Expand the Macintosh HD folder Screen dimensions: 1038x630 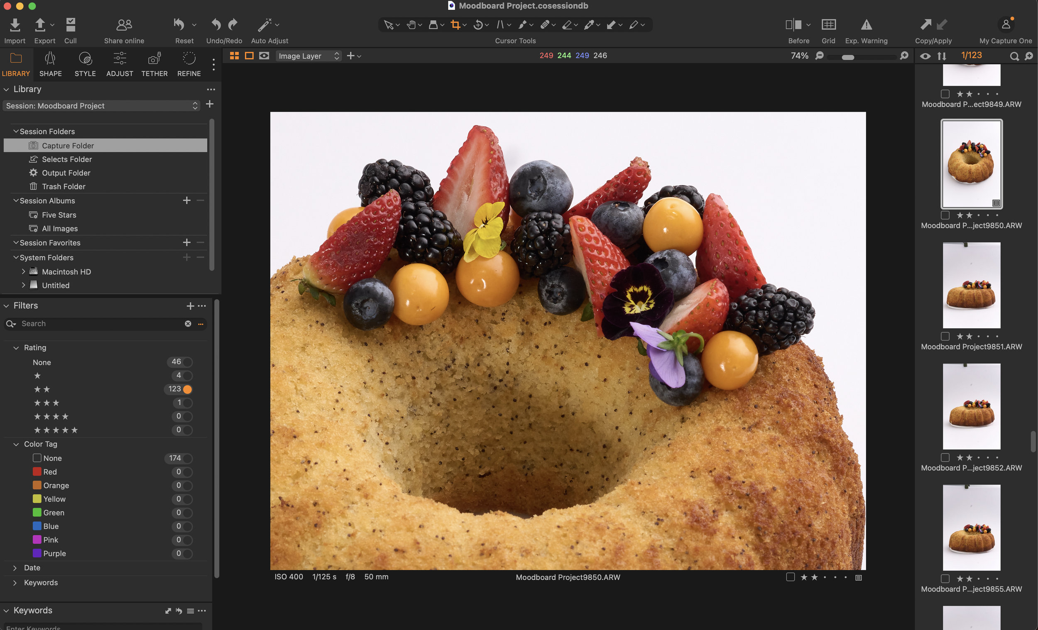(x=23, y=271)
